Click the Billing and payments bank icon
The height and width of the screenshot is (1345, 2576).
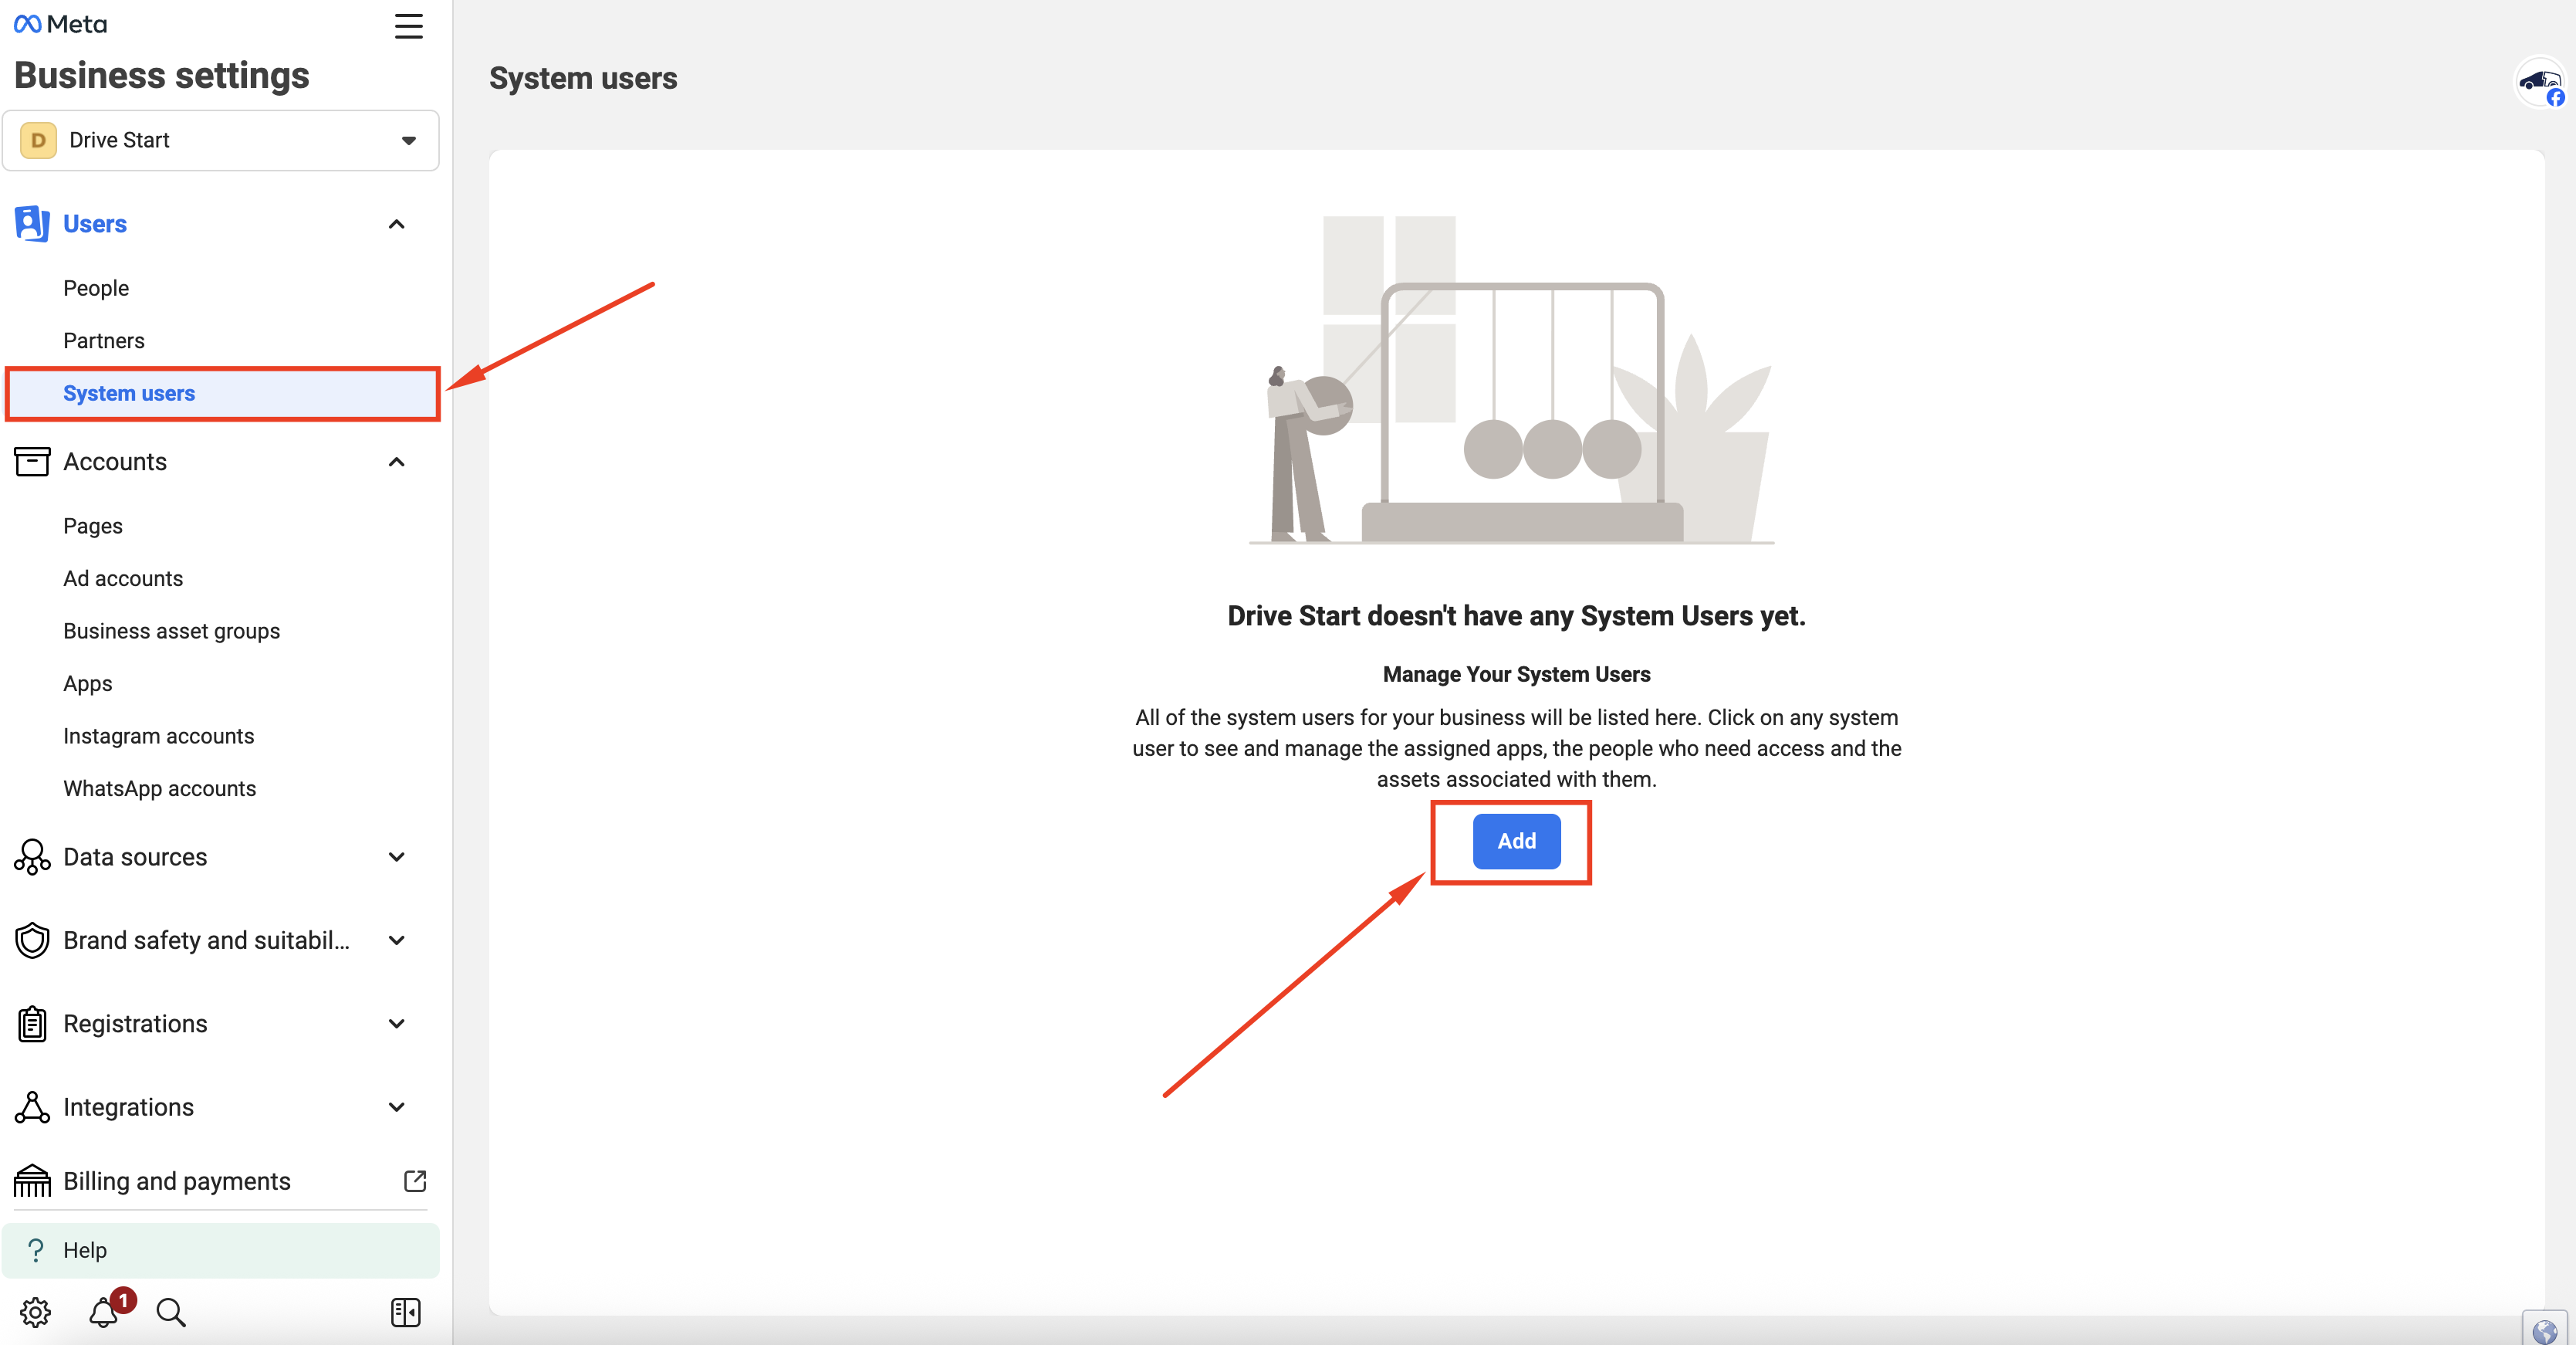[32, 1181]
